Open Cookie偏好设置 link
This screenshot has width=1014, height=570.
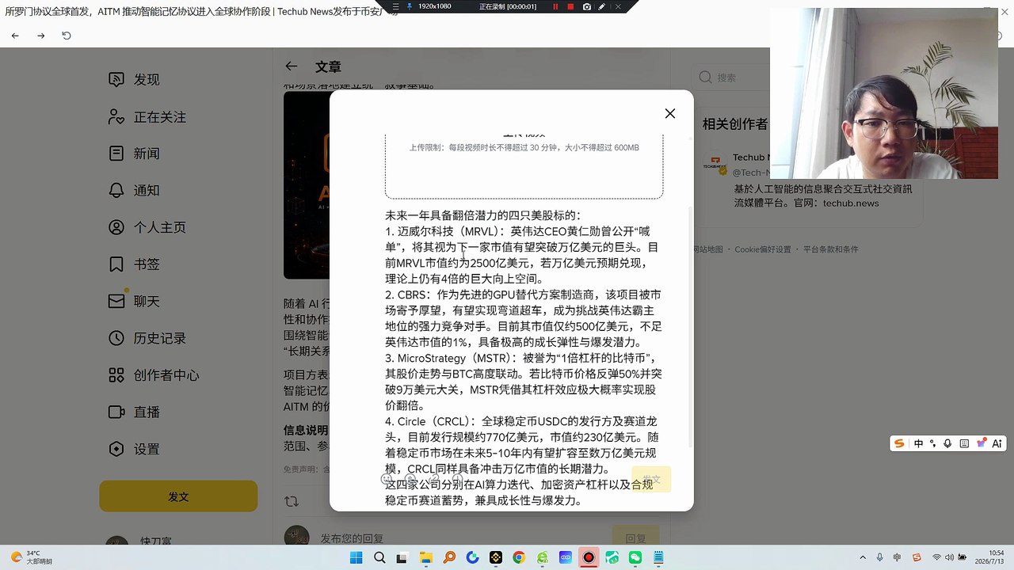tap(762, 249)
